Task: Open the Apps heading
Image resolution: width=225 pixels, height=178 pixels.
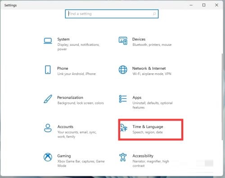Action: 137,98
